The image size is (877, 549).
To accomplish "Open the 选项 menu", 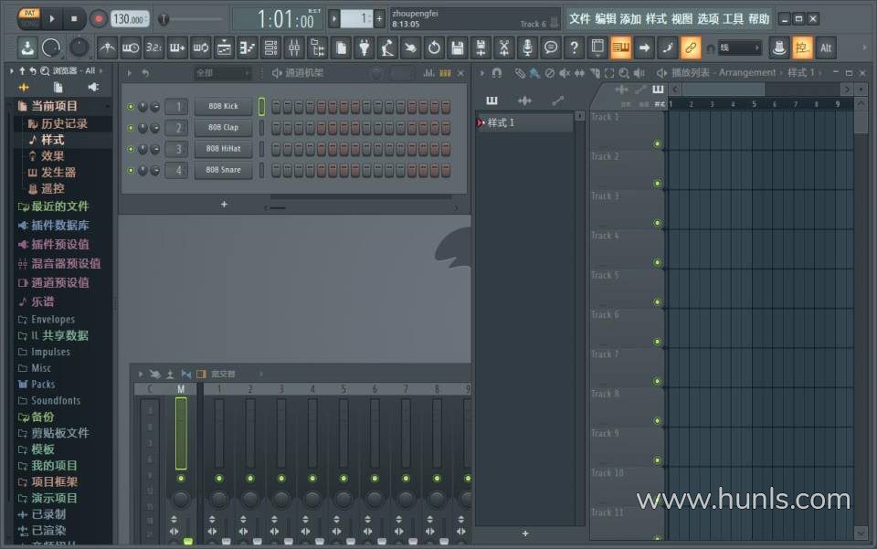I will pos(707,19).
